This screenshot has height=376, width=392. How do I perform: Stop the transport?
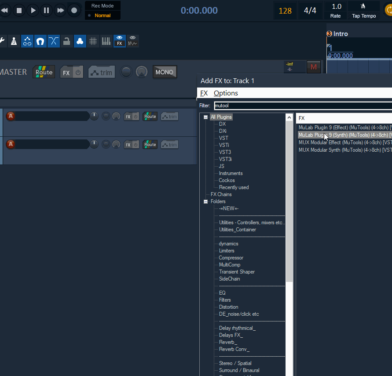pyautogui.click(x=19, y=10)
